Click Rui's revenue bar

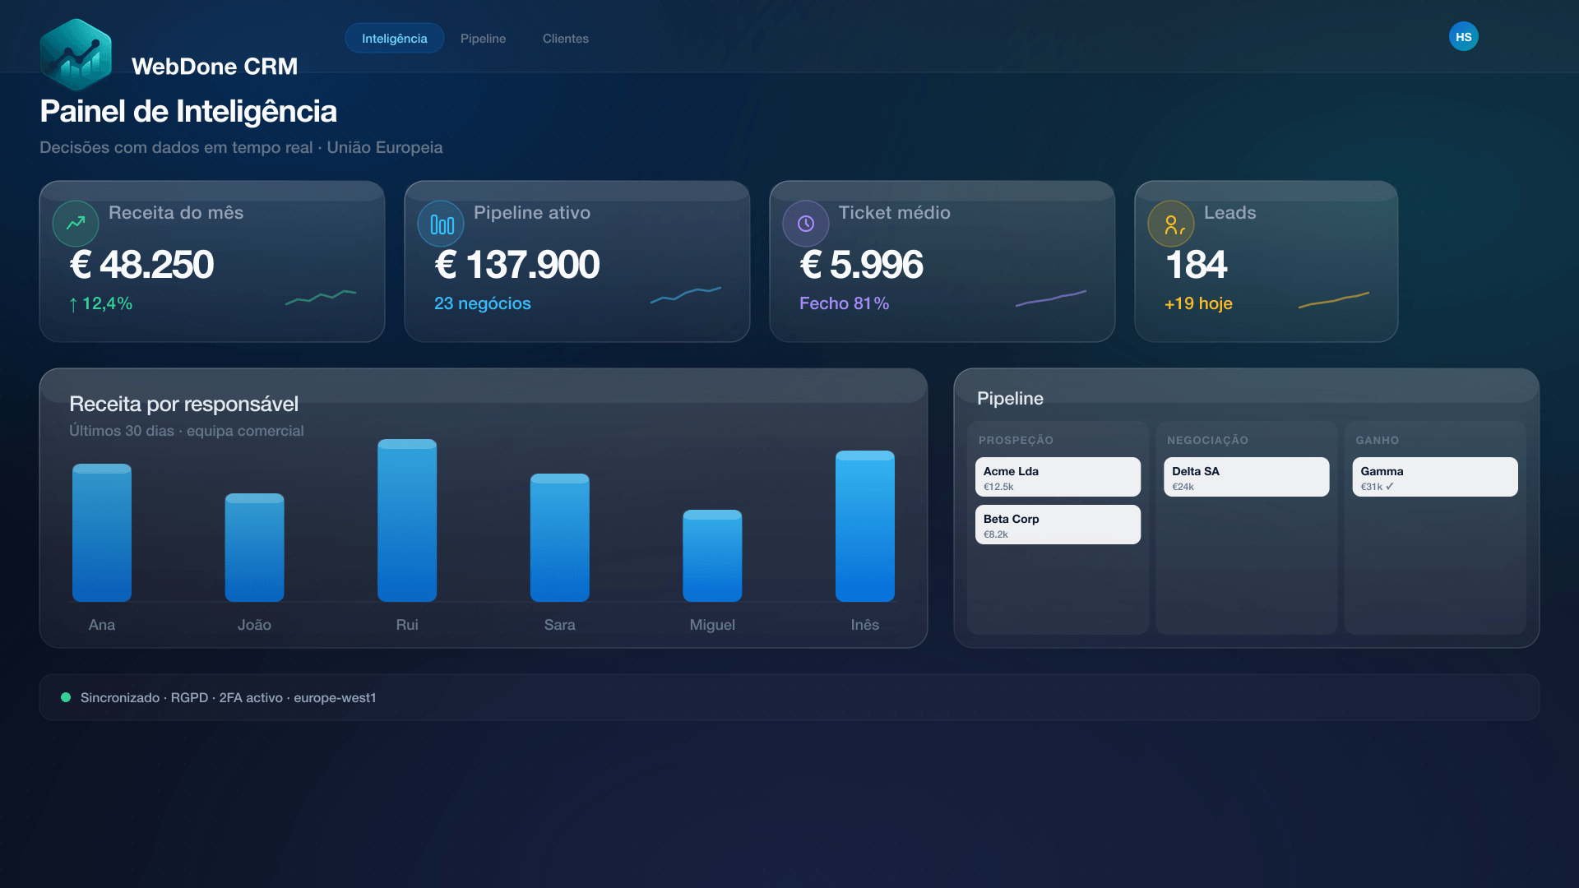point(407,520)
